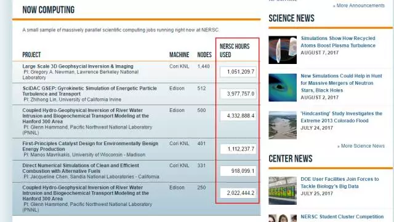Click the Edison machine for 512-node job
Image resolution: width=394 pixels, height=222 pixels.
click(x=177, y=89)
